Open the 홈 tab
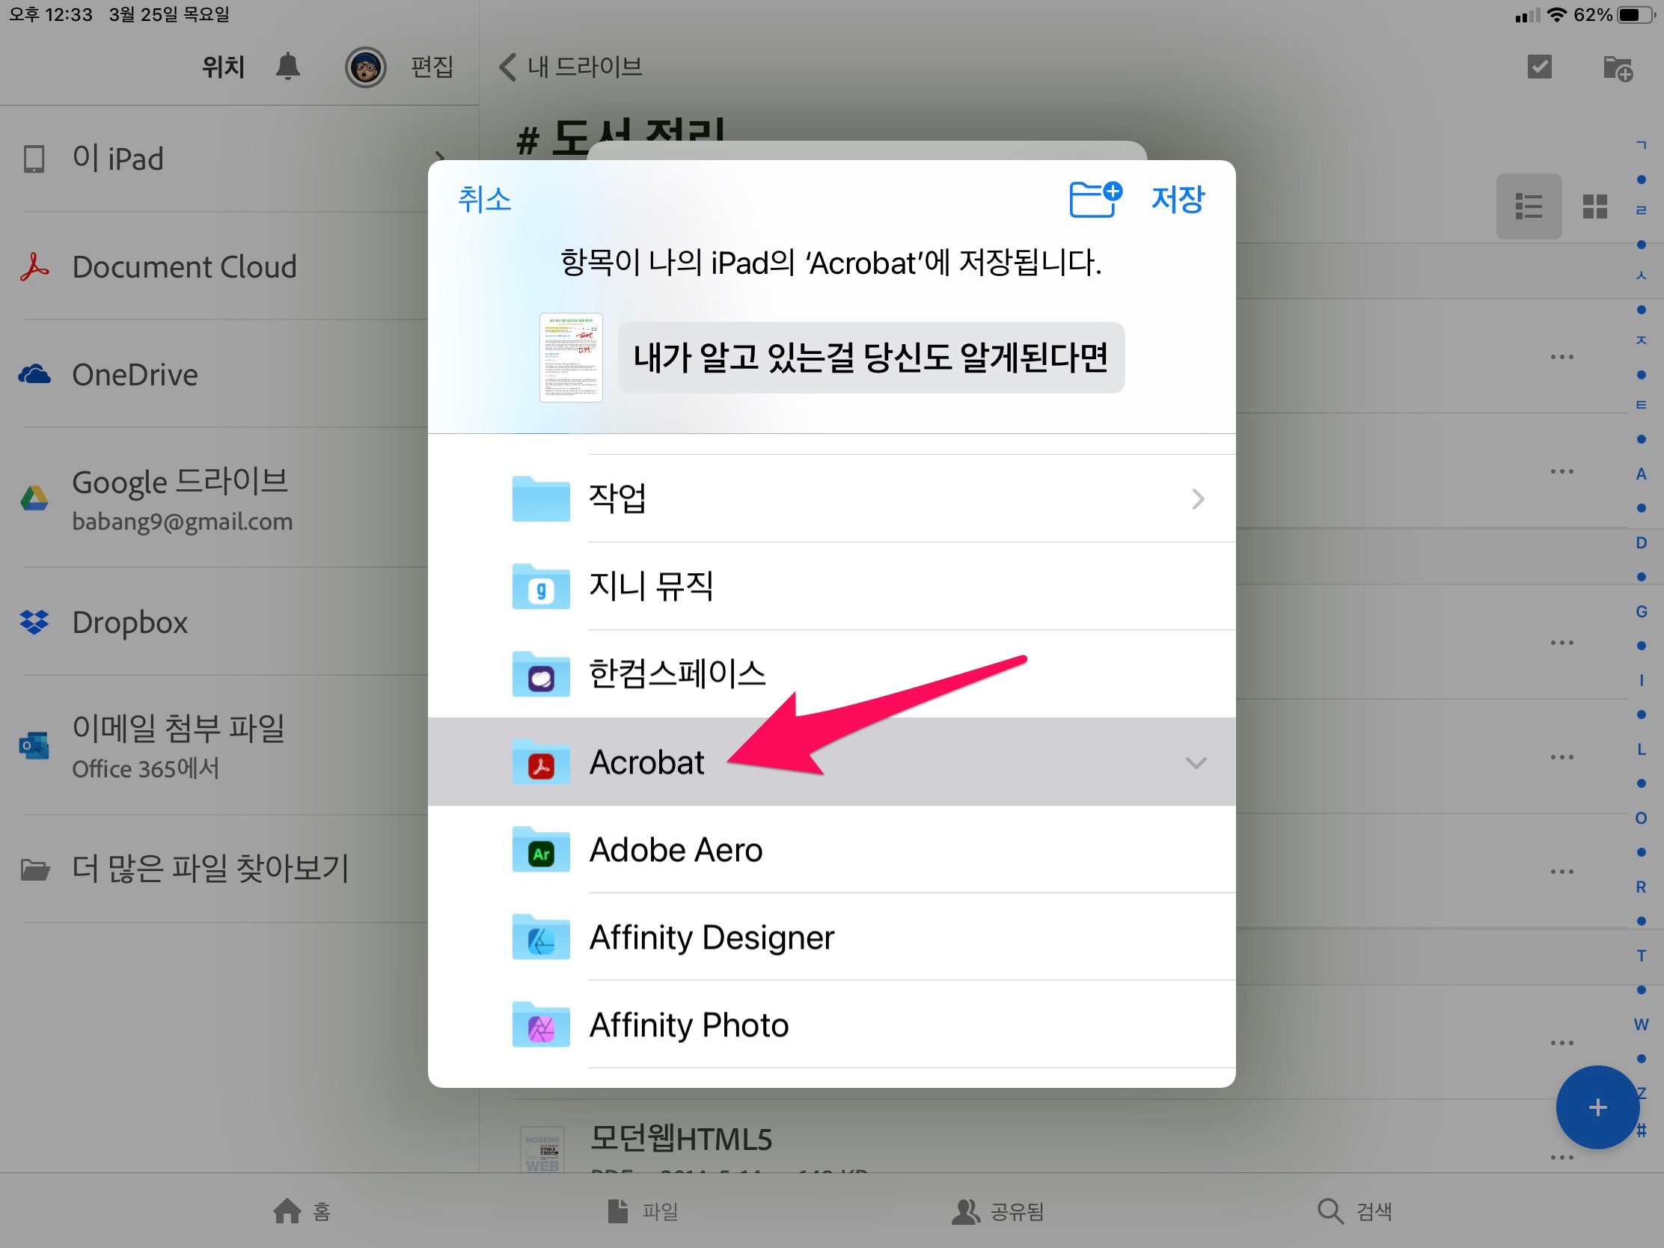 click(302, 1211)
